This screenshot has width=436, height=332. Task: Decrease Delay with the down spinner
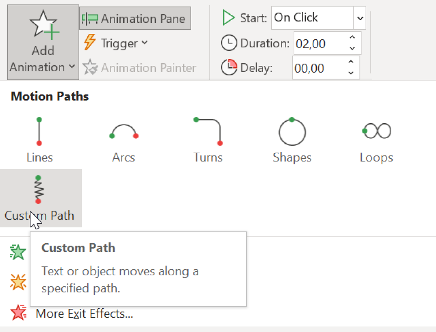(352, 72)
